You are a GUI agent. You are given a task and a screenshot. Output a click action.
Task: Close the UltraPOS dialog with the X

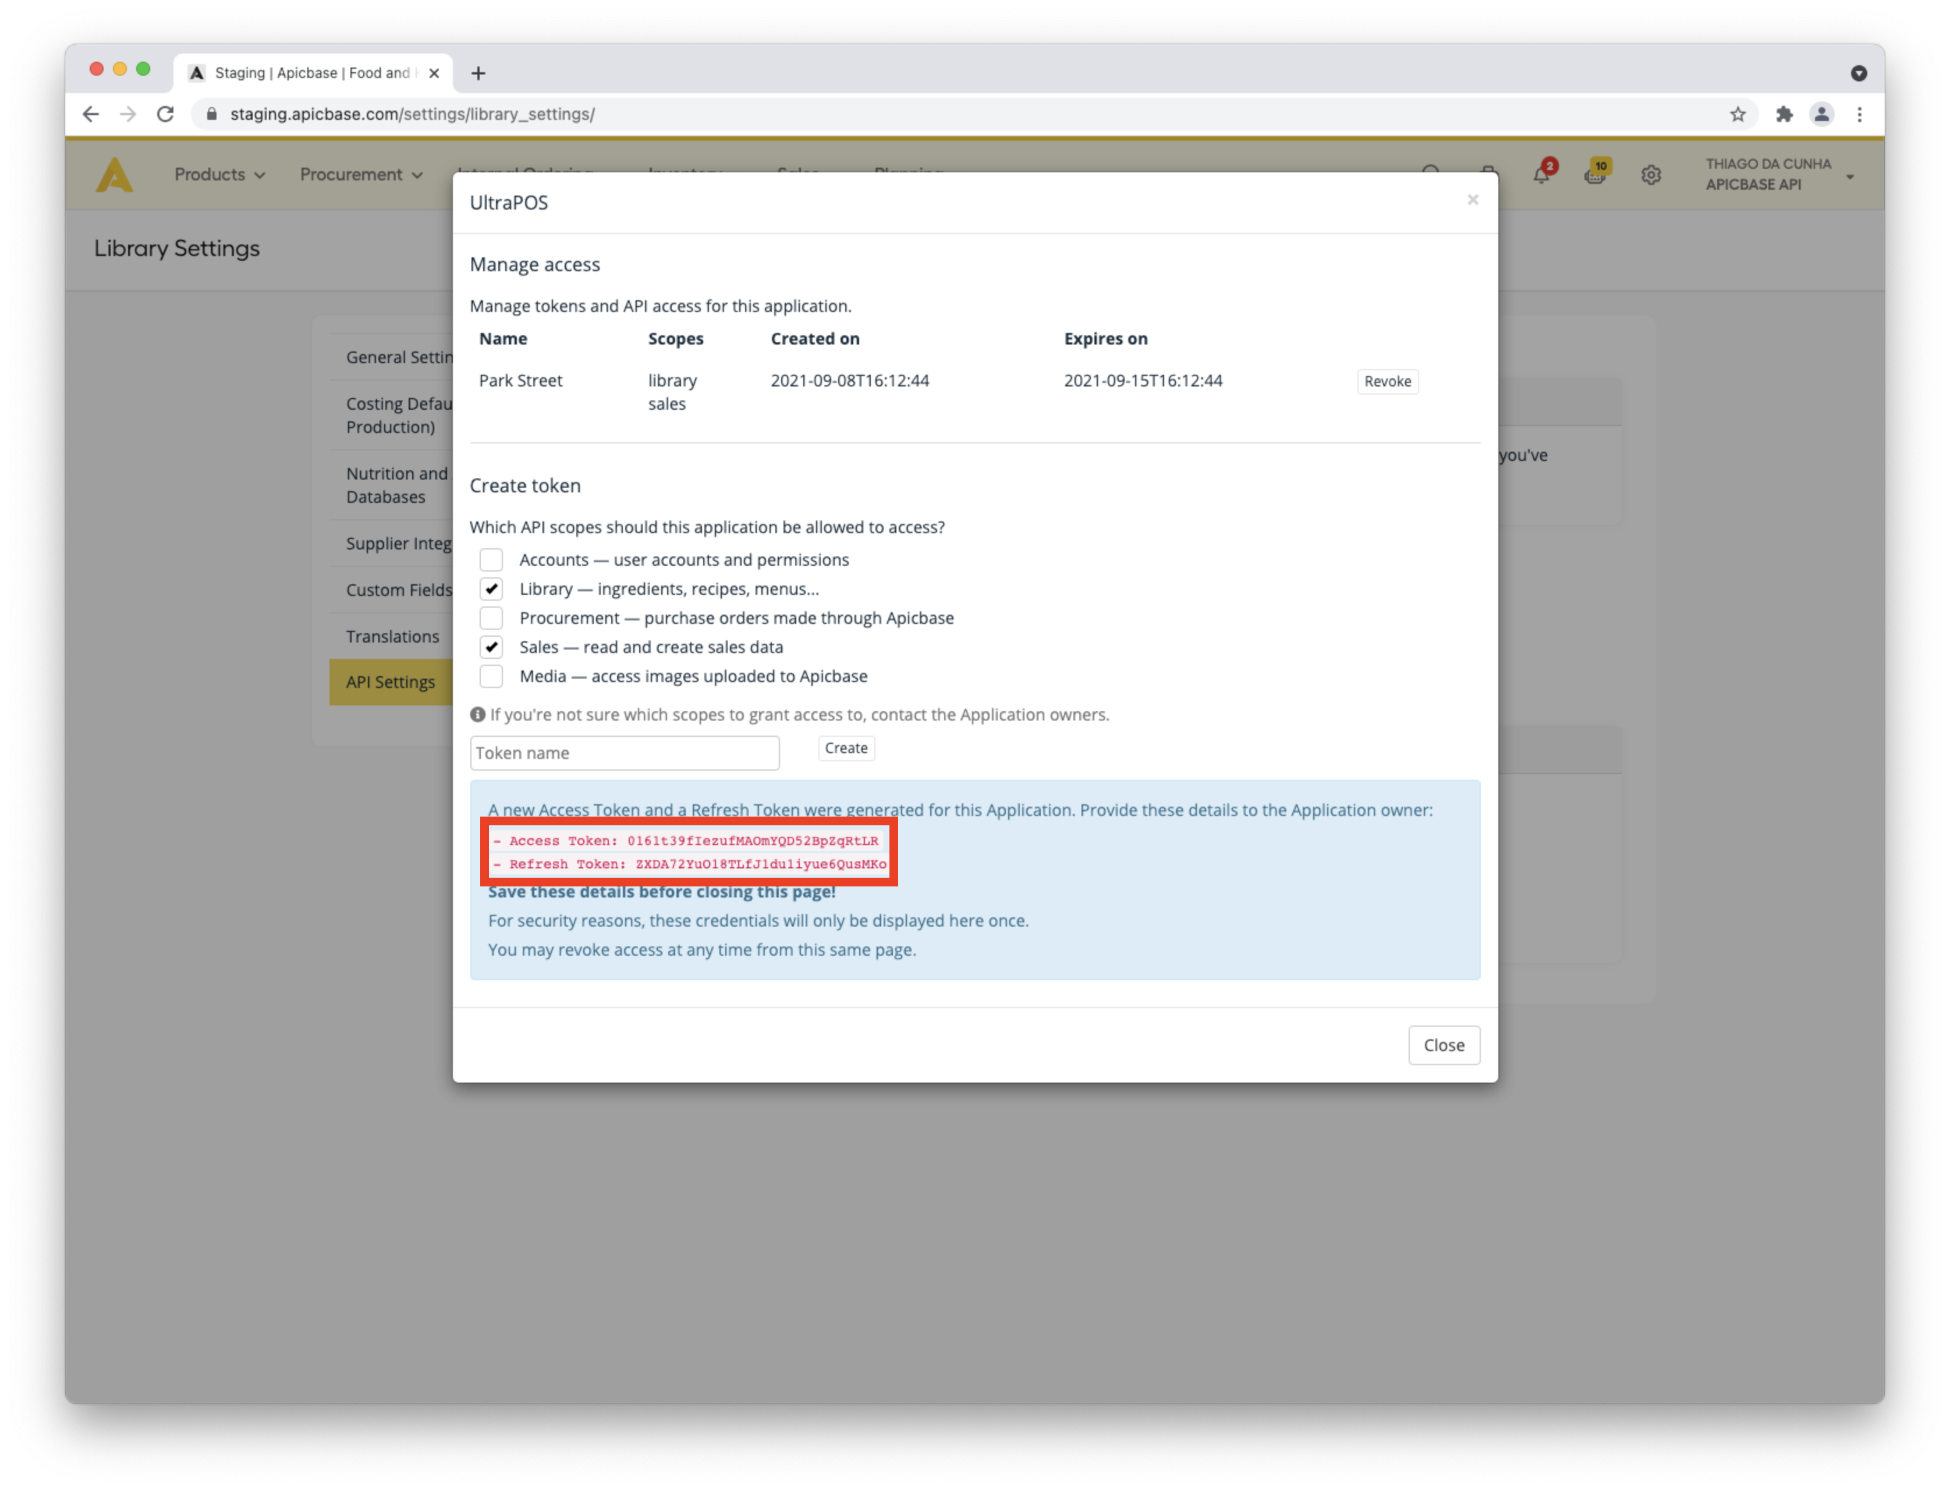pyautogui.click(x=1473, y=200)
